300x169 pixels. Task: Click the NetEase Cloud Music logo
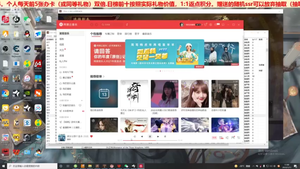click(68, 24)
